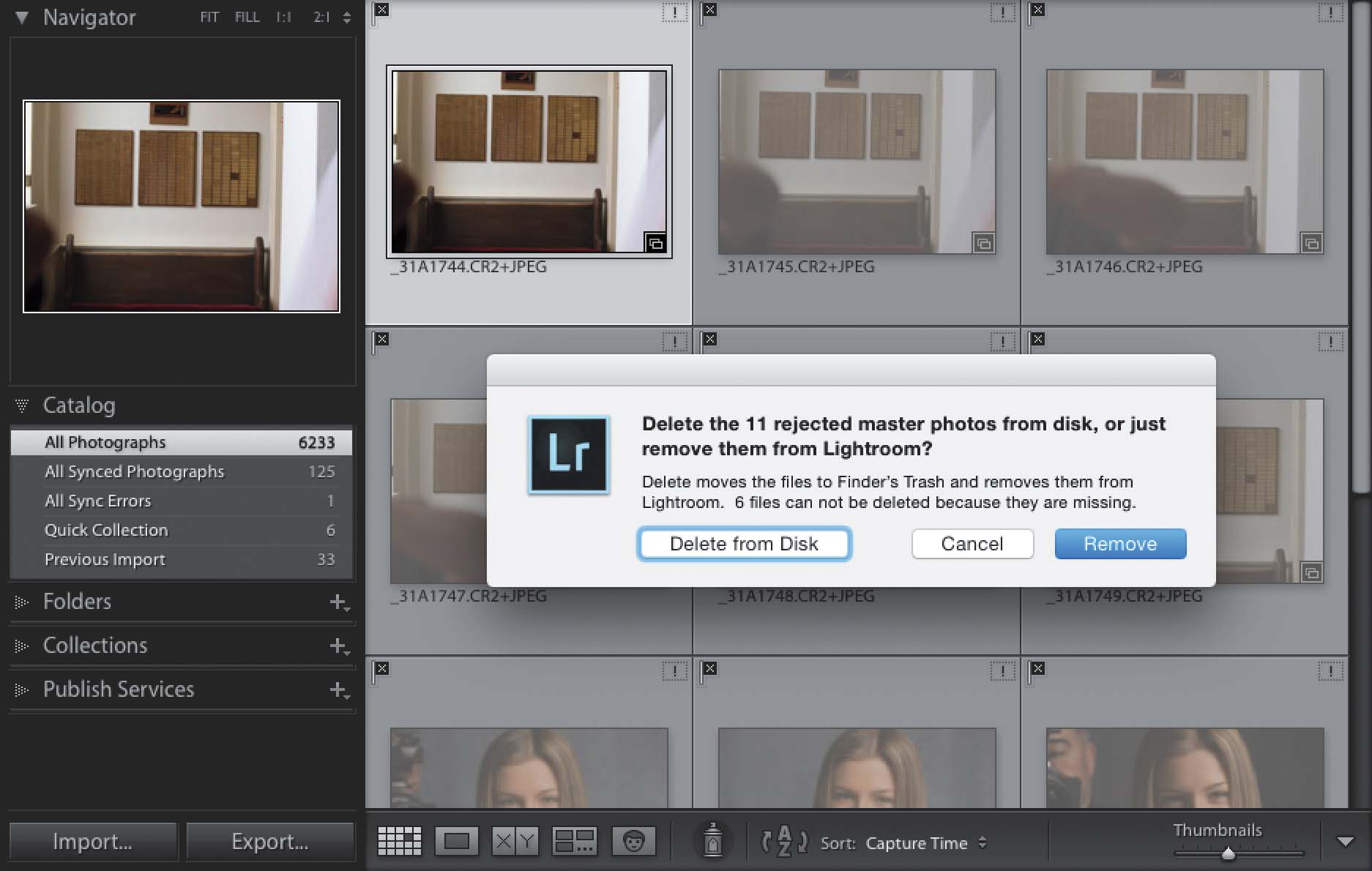Click missing-file alert icon on _31A1745 cell
The image size is (1372, 871).
pyautogui.click(x=1002, y=12)
